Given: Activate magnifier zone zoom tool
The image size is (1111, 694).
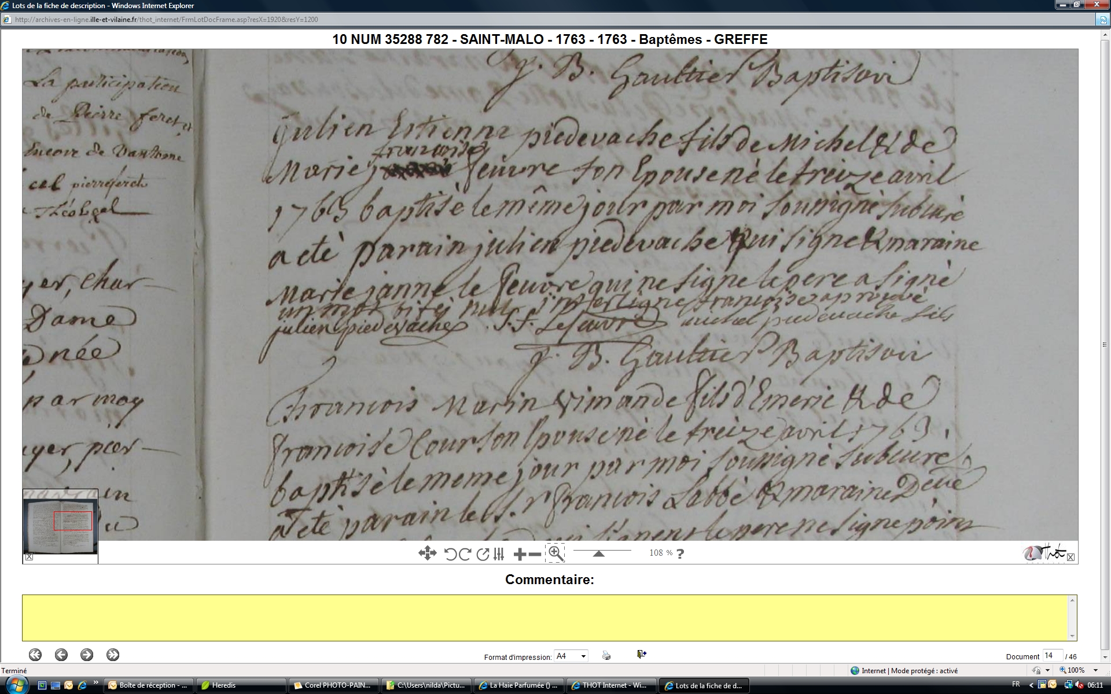Looking at the screenshot, I should pos(555,553).
